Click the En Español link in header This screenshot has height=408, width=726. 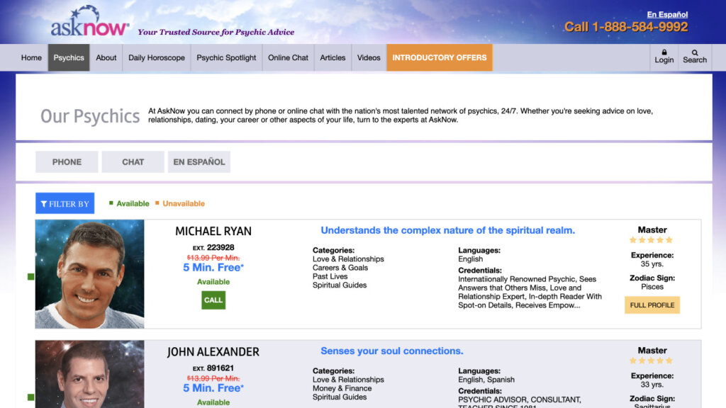(667, 14)
